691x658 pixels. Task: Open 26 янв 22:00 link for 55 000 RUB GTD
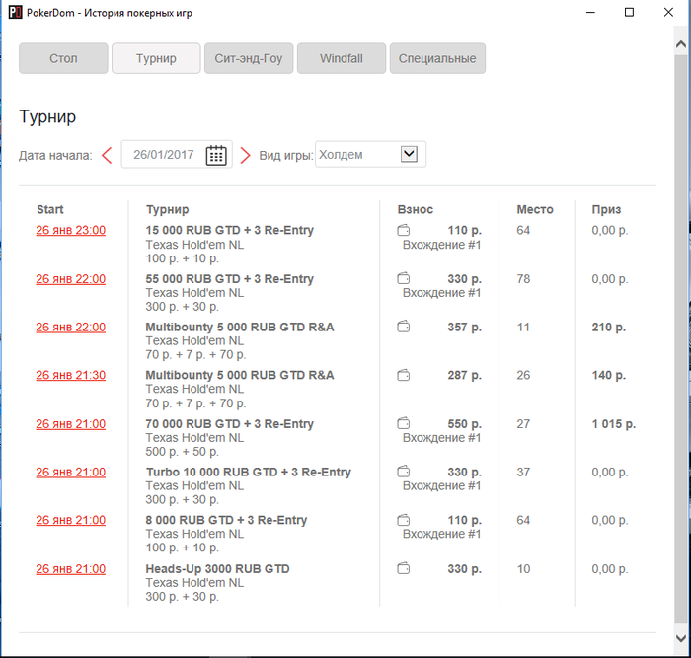[x=70, y=279]
